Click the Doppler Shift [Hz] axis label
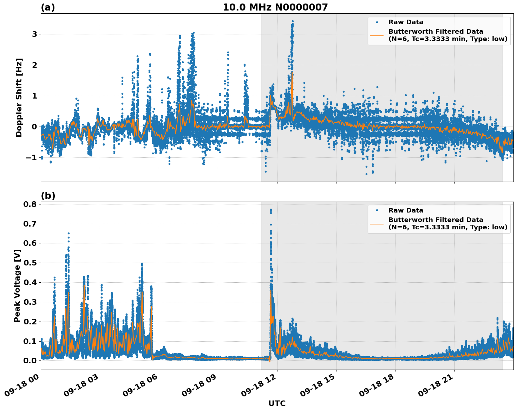The image size is (517, 411). (x=20, y=97)
